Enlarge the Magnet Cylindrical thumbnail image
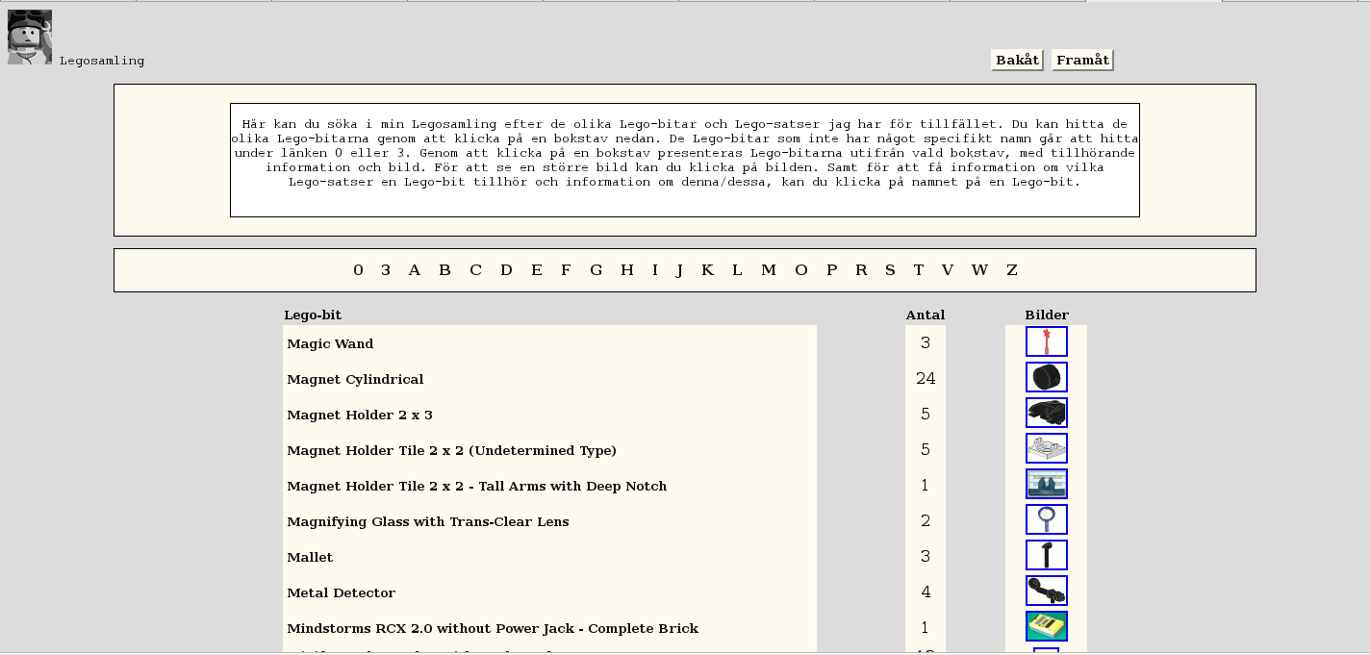 [1047, 377]
